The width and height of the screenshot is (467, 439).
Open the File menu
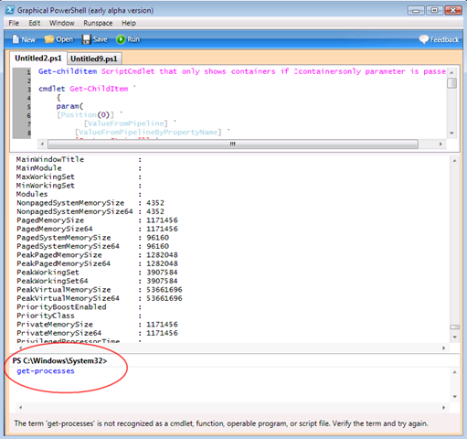tap(14, 23)
